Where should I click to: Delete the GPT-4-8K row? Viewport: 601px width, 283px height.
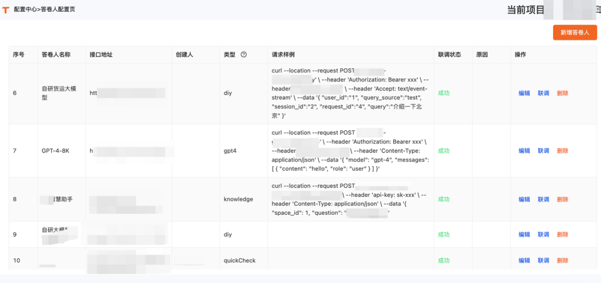[562, 151]
